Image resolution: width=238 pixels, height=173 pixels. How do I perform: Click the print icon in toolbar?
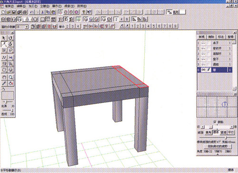coord(25,12)
